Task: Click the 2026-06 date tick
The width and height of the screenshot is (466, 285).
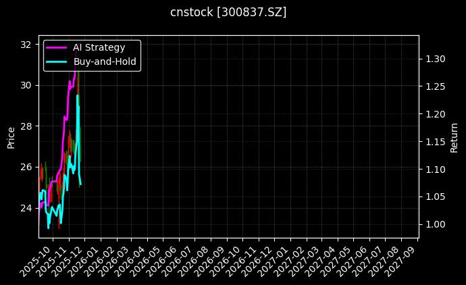Action: click(x=162, y=259)
